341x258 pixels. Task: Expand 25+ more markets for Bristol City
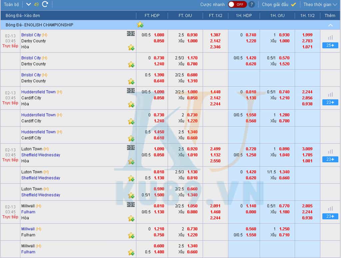(330, 45)
